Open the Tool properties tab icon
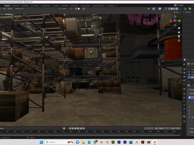This screenshot has height=145, width=194. 184,64
